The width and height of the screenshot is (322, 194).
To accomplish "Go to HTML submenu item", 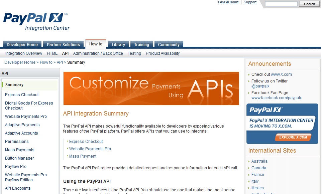I will pyautogui.click(x=52, y=53).
